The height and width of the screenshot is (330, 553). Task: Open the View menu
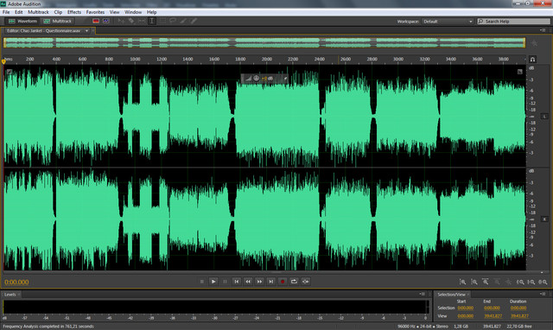click(114, 12)
